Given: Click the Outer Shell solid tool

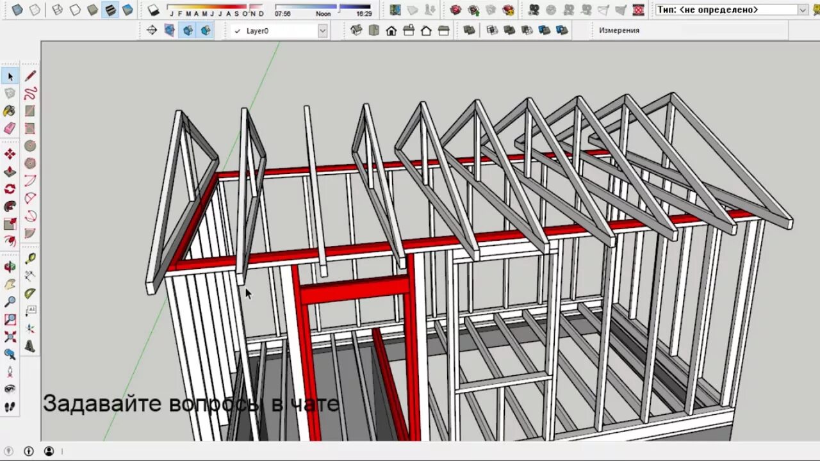Looking at the screenshot, I should pyautogui.click(x=470, y=30).
